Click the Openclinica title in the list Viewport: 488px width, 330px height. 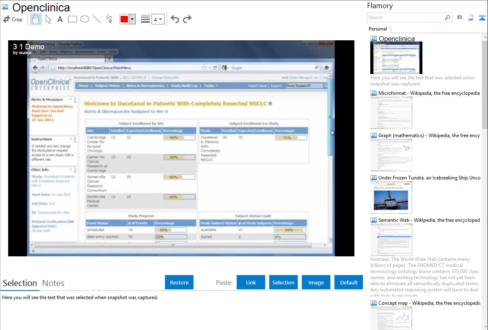click(396, 39)
